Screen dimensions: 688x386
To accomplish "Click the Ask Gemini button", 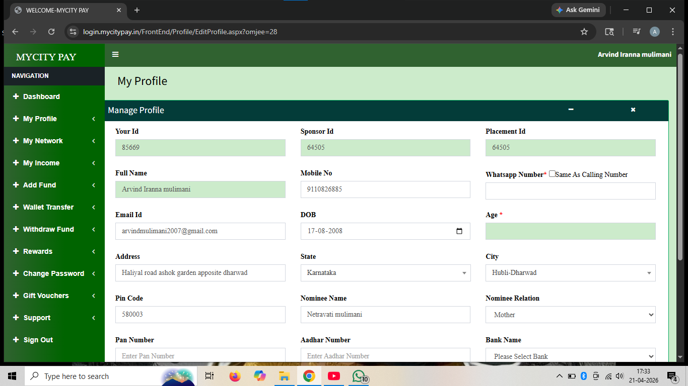I will coord(578,10).
